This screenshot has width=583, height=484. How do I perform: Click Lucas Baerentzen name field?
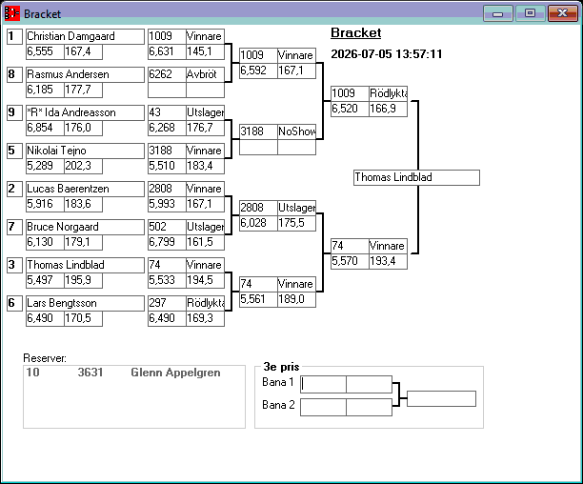pos(85,189)
